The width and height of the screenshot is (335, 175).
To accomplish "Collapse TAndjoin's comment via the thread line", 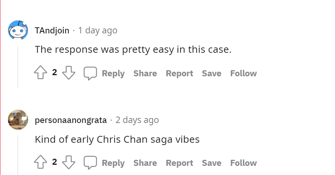I will [18, 67].
